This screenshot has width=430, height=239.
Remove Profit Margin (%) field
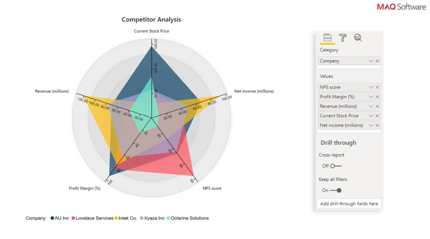[377, 97]
